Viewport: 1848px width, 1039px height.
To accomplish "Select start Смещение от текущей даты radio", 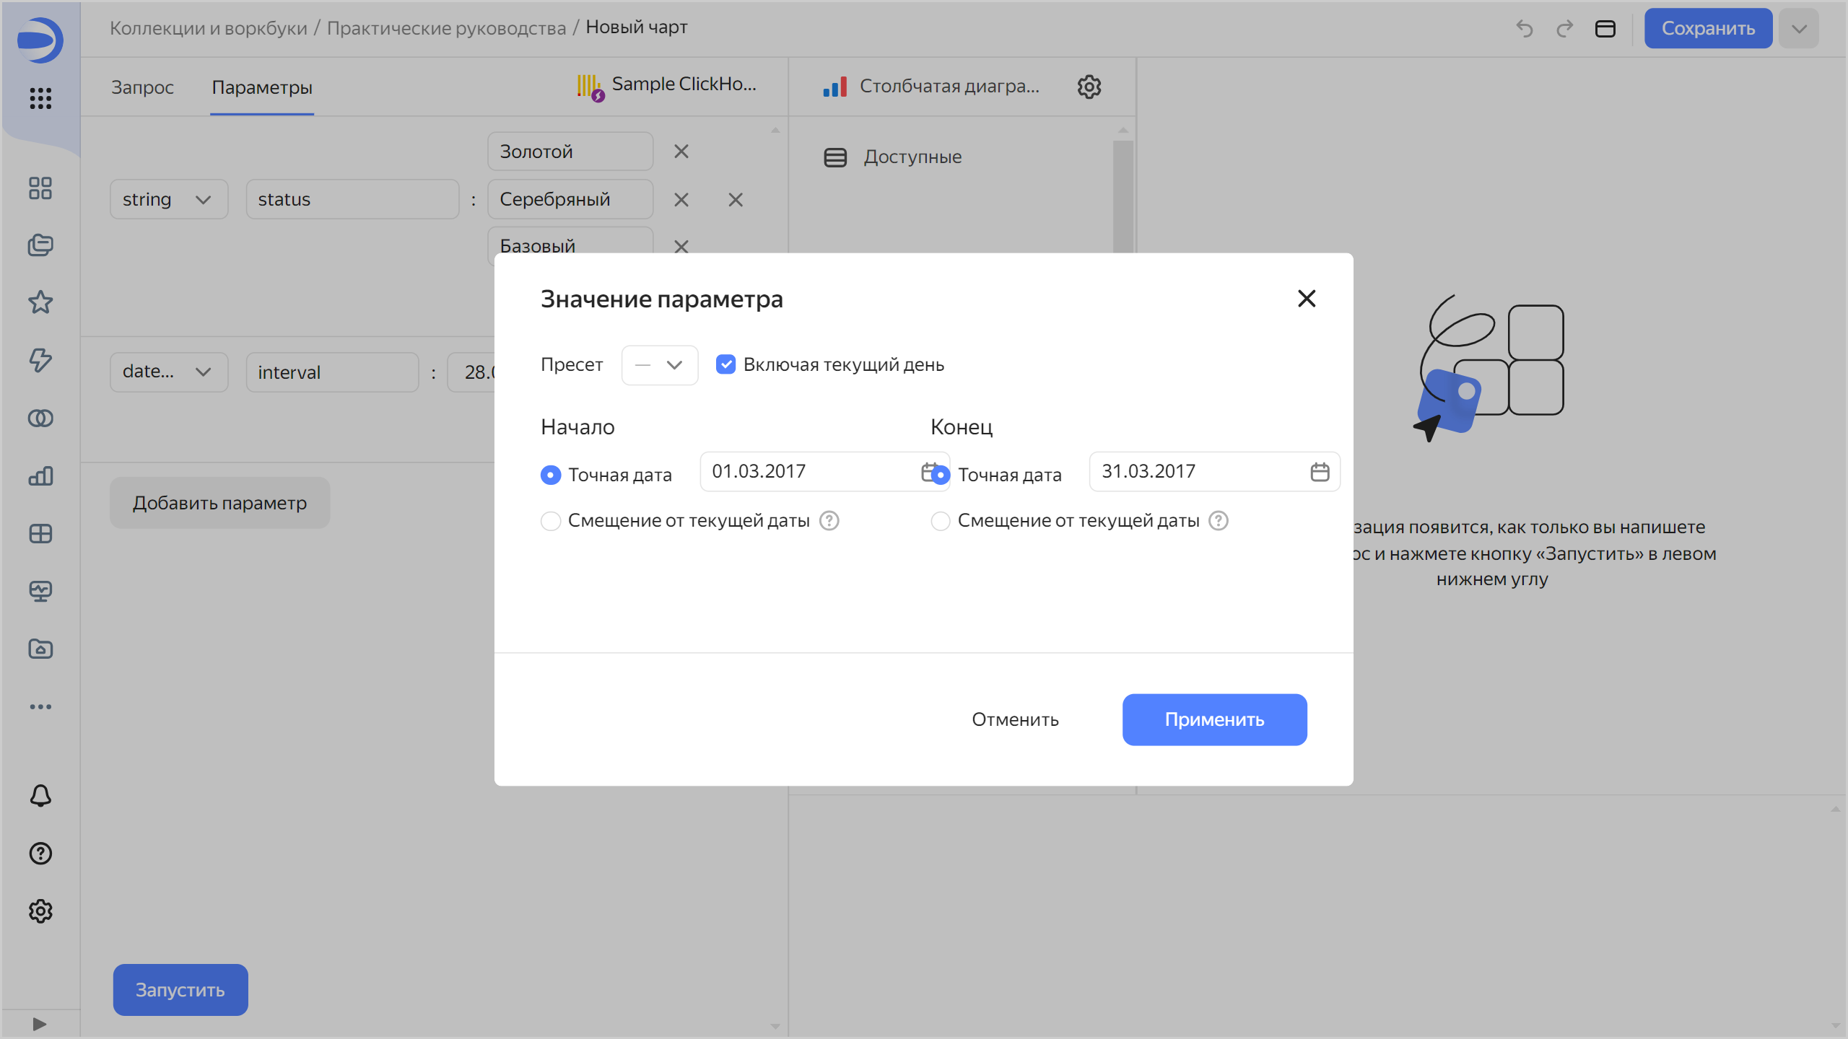I will pyautogui.click(x=551, y=521).
